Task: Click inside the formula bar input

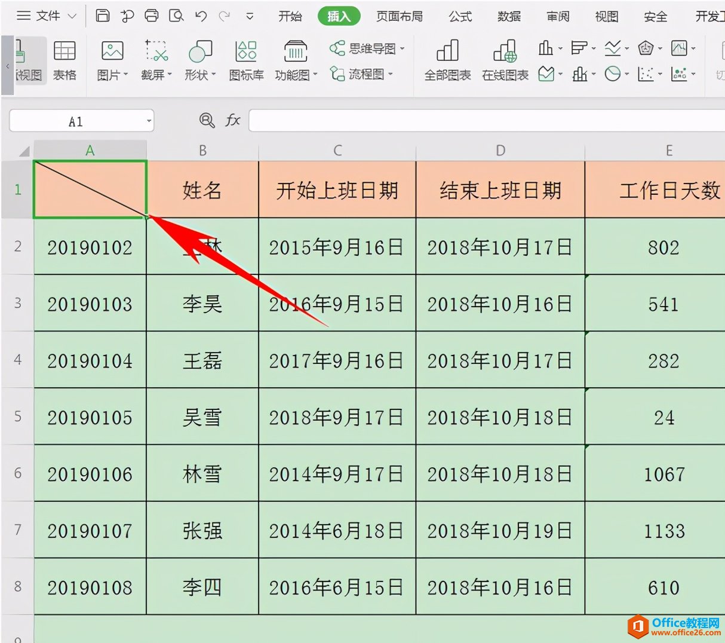Action: [x=486, y=121]
